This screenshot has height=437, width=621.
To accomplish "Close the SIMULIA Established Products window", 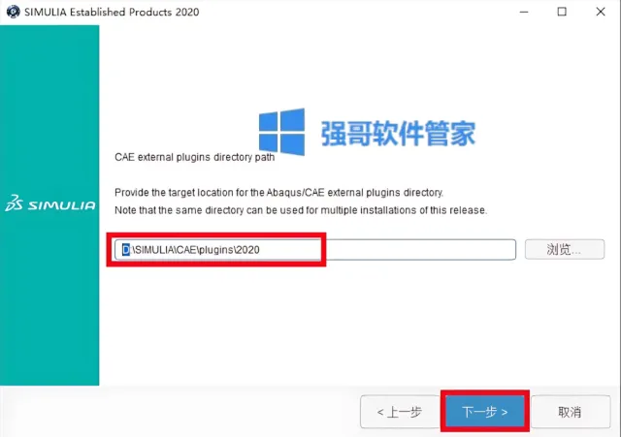I will [601, 12].
